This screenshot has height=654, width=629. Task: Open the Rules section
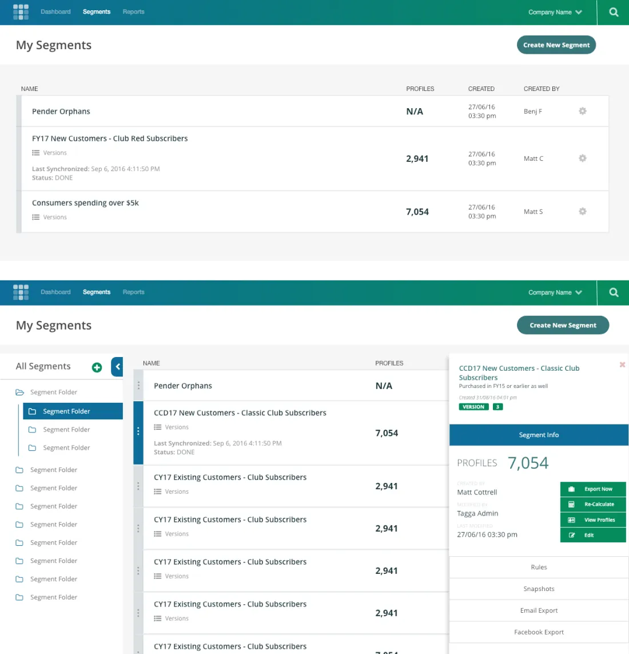click(x=539, y=567)
